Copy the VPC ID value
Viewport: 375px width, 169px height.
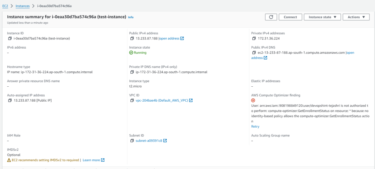click(x=132, y=101)
